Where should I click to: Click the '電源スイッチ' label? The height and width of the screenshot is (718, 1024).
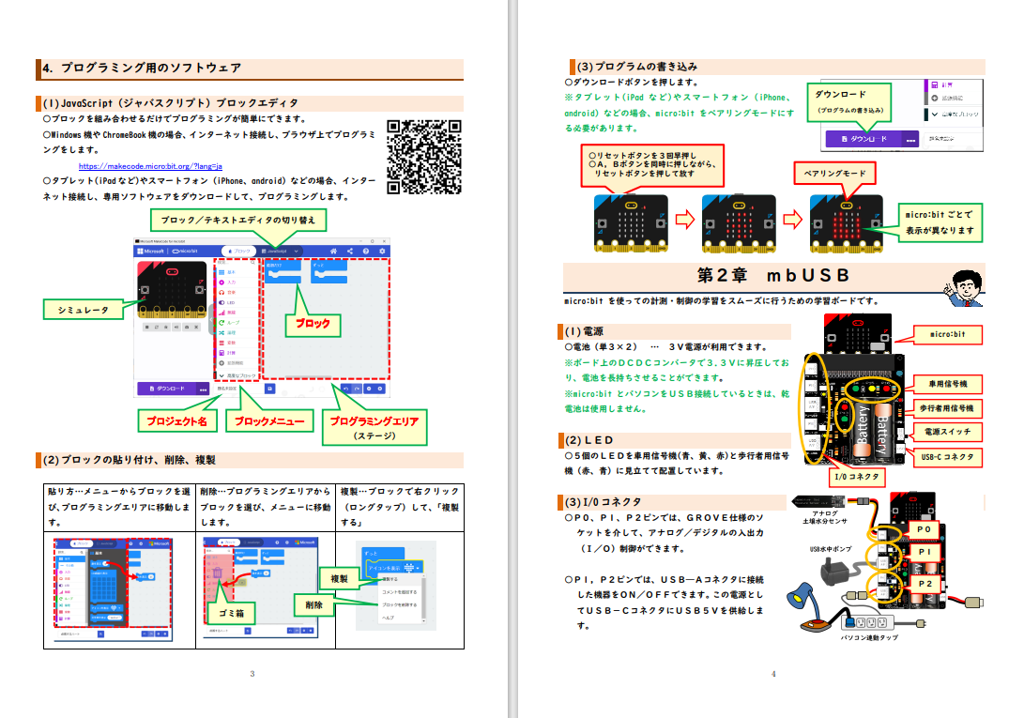coord(948,432)
